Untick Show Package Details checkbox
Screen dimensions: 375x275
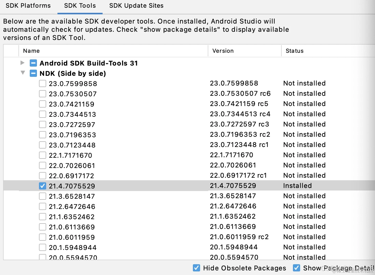[297, 268]
